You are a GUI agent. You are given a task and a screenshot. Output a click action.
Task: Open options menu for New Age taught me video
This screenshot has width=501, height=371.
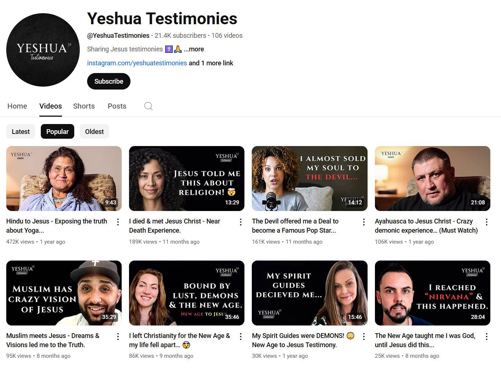coord(487,337)
